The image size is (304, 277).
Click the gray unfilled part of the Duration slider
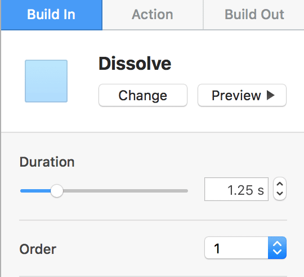[126, 191]
